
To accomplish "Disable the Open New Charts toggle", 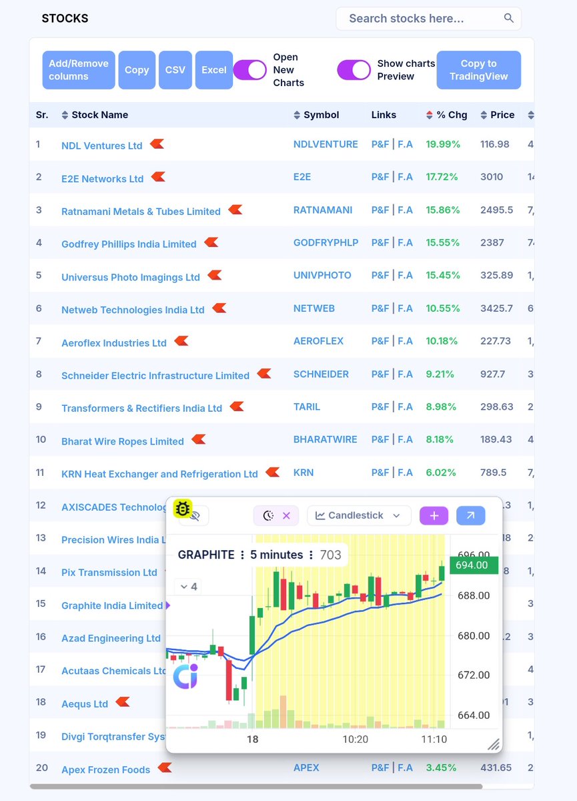I will [250, 69].
